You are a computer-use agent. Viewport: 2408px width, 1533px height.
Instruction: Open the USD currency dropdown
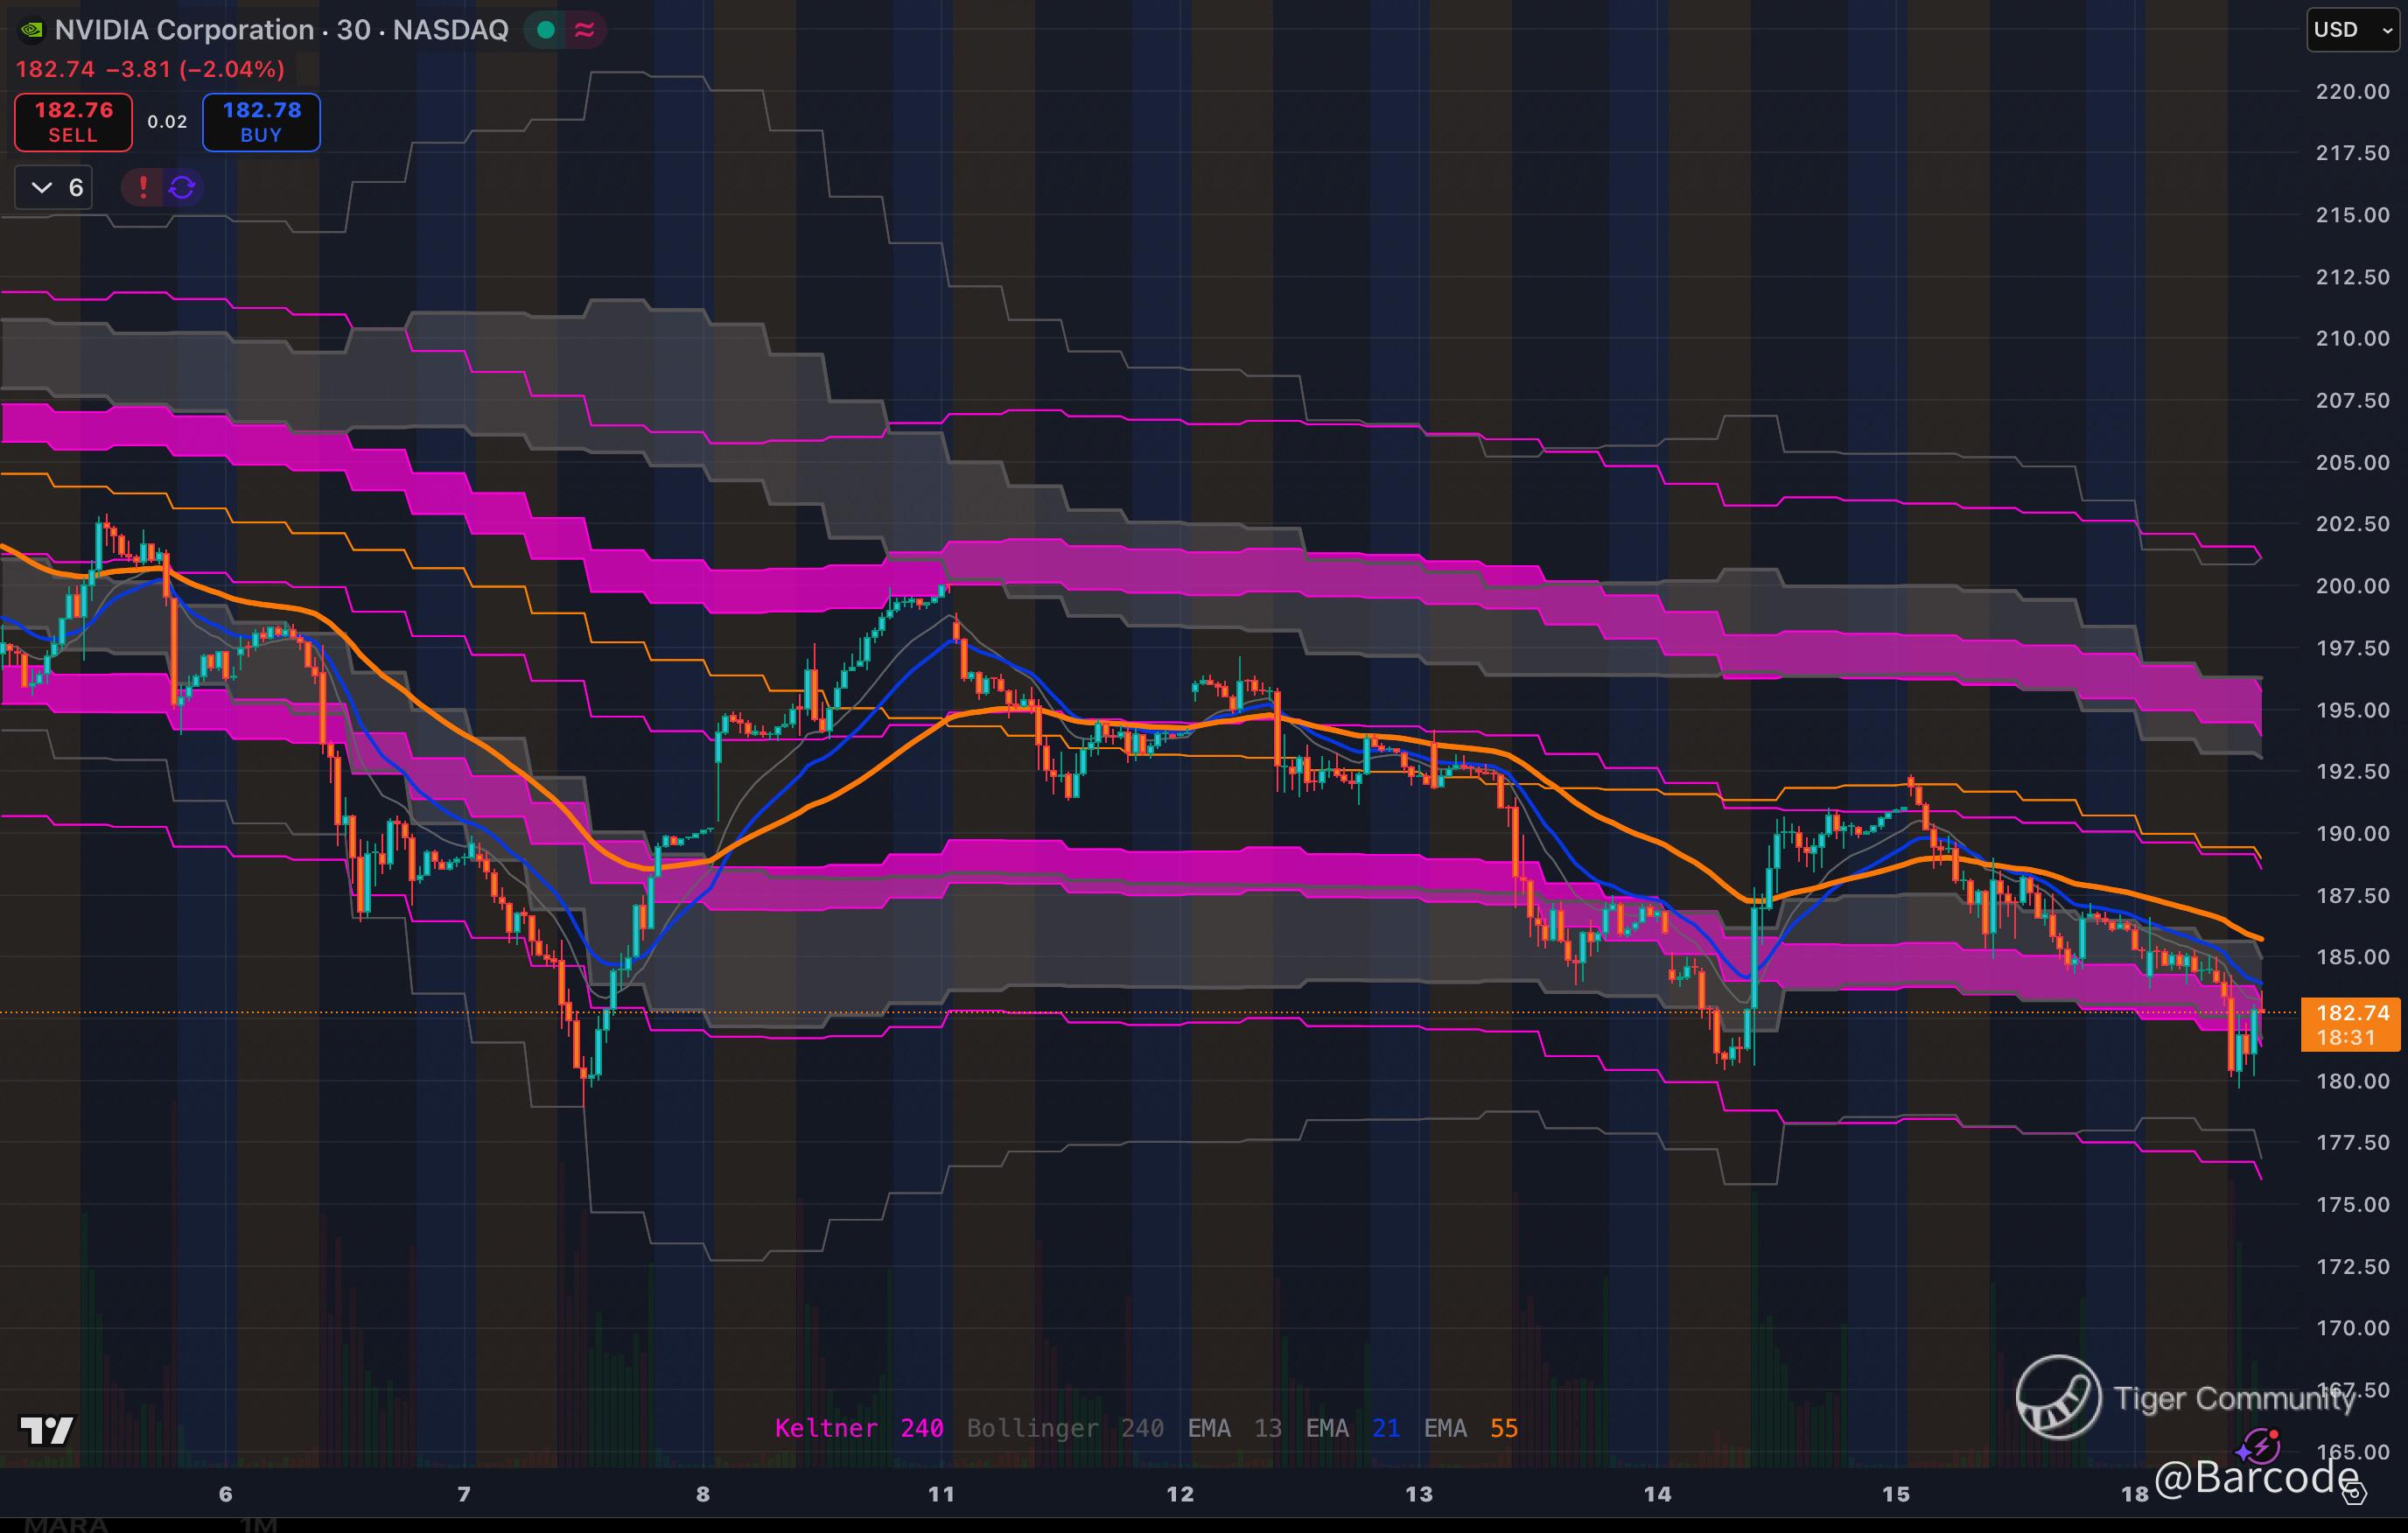[2352, 30]
